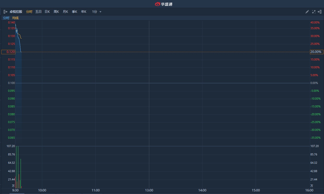This screenshot has height=194, width=324.
Task: Click the highlighted 20.00% percentage label
Action: (x=316, y=52)
